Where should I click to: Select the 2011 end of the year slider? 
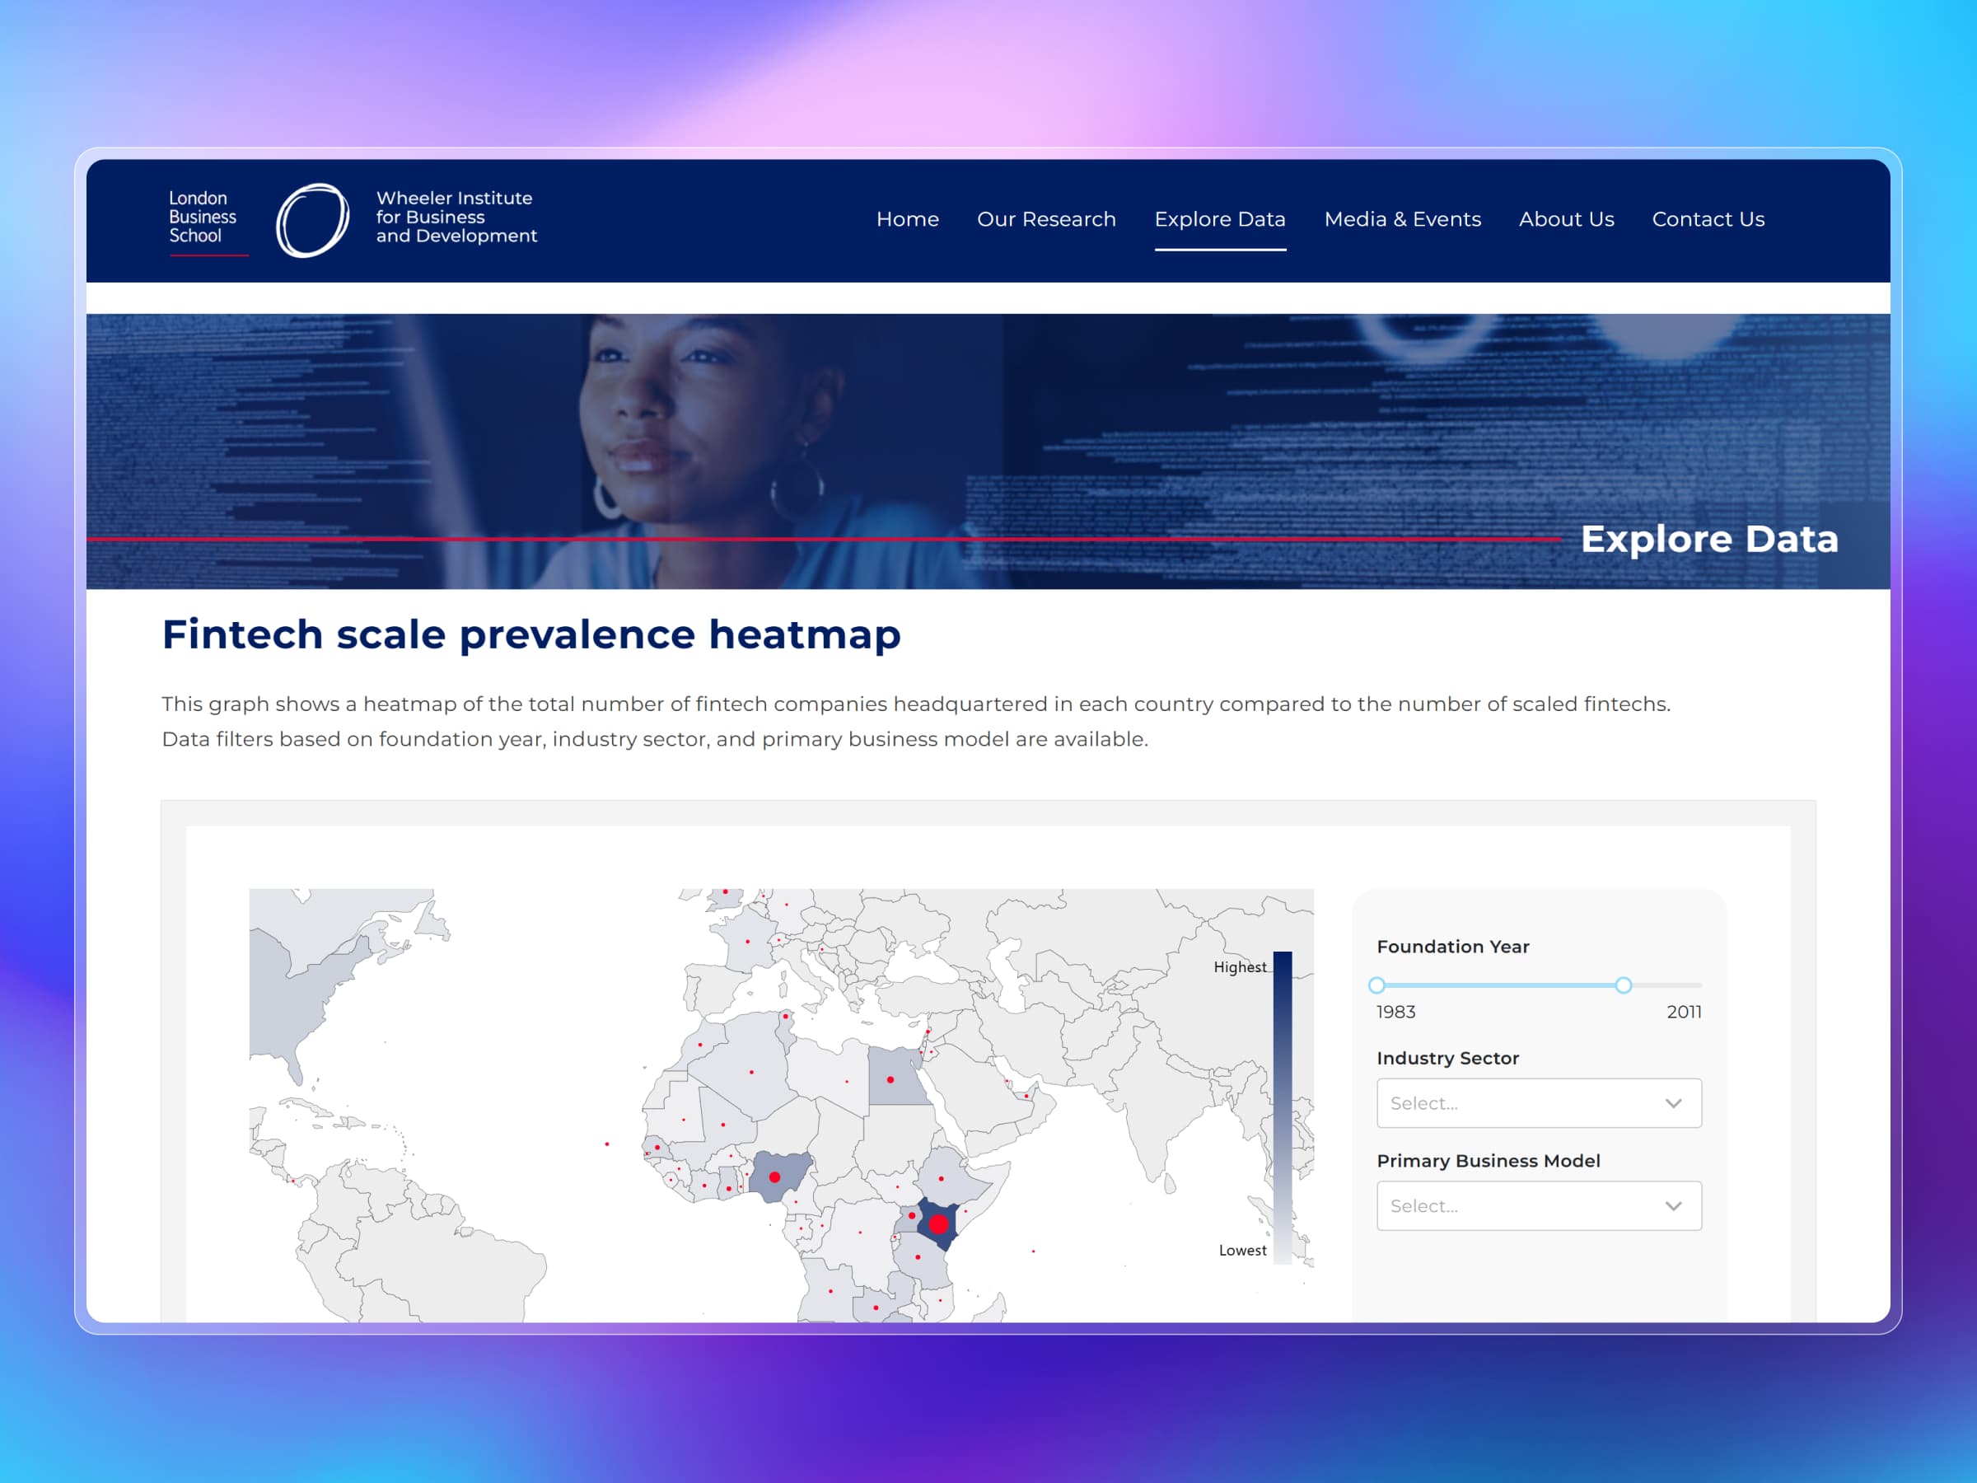(1623, 985)
